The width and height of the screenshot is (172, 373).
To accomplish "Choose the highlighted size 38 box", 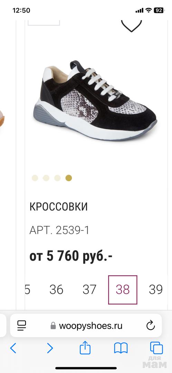I will tap(123, 290).
